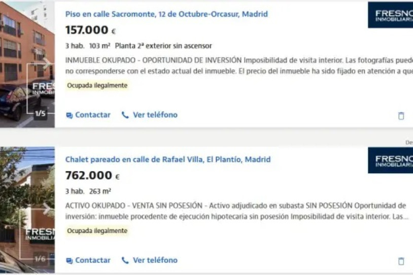Reveal phone via 'Ver teléfono' on chalet listing
Image resolution: width=413 pixels, height=275 pixels.
point(155,260)
